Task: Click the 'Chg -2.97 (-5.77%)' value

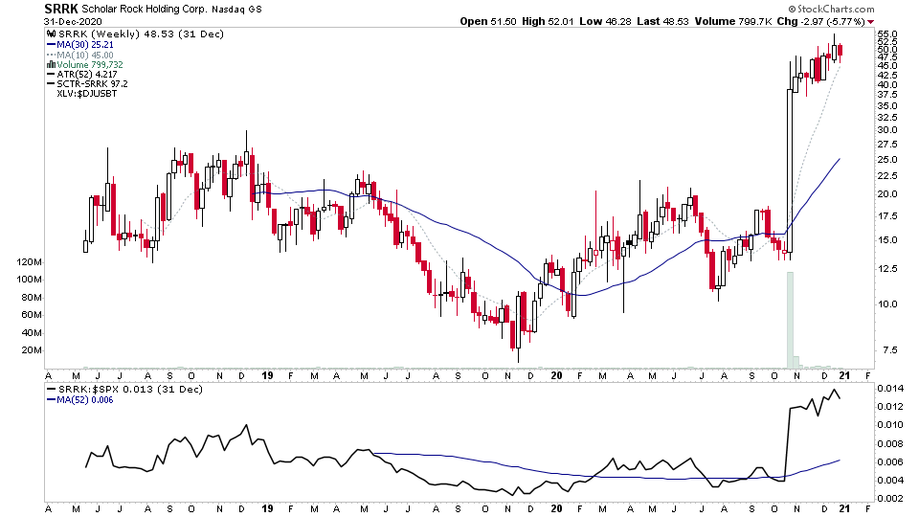Action: click(x=821, y=22)
